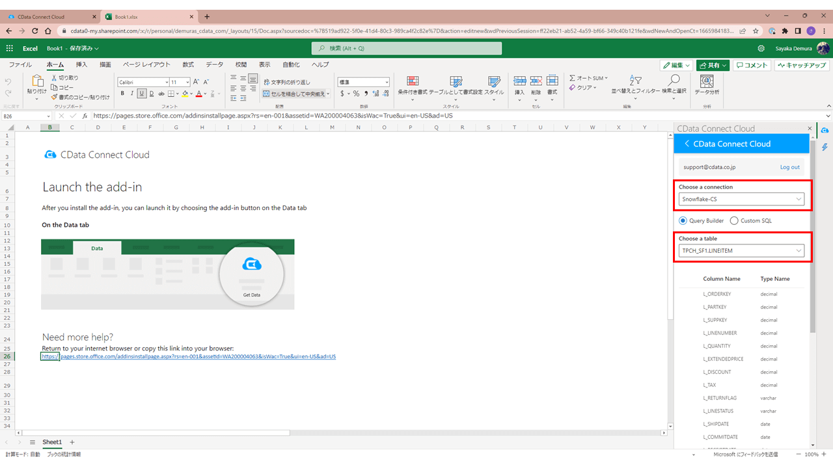Click the fill color yellow swatch button

coord(185,94)
